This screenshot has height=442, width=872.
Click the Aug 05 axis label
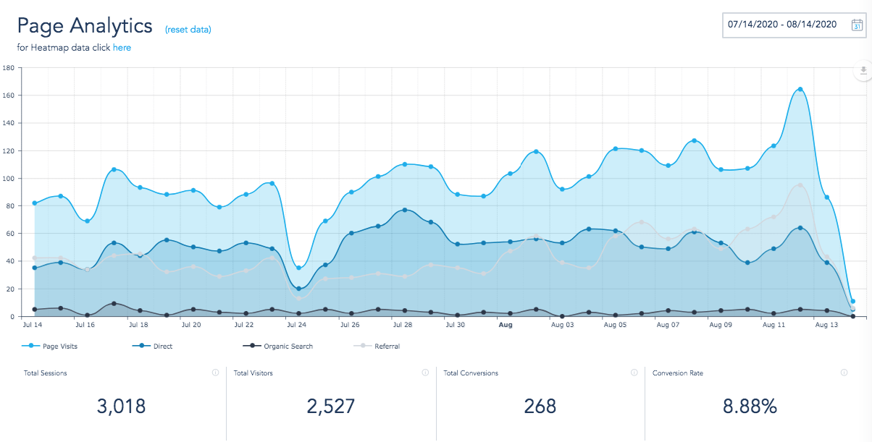[x=615, y=326]
